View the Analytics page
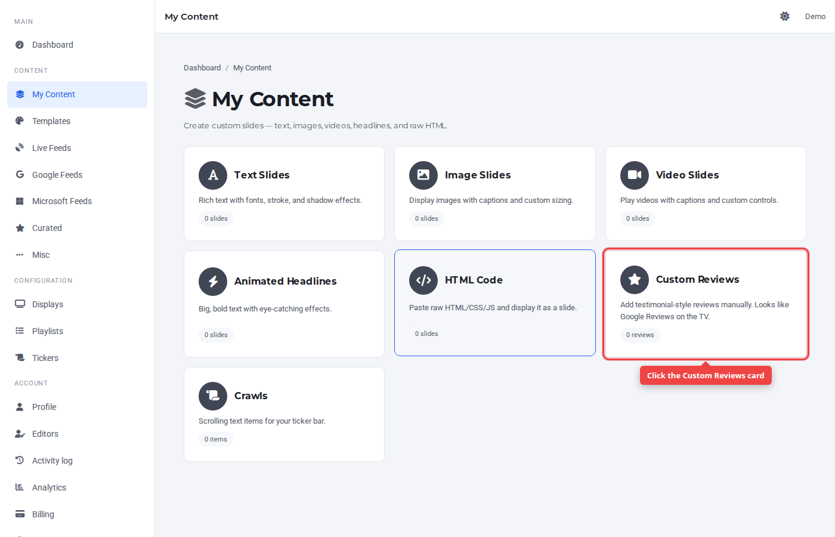 point(78,487)
